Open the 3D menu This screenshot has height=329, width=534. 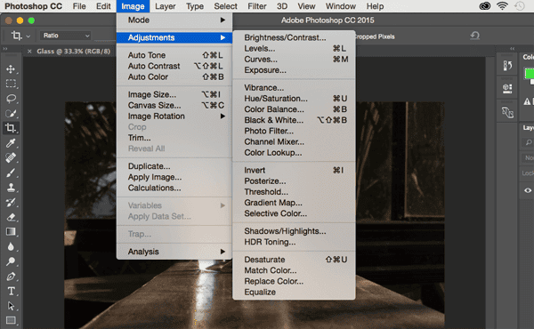(282, 6)
